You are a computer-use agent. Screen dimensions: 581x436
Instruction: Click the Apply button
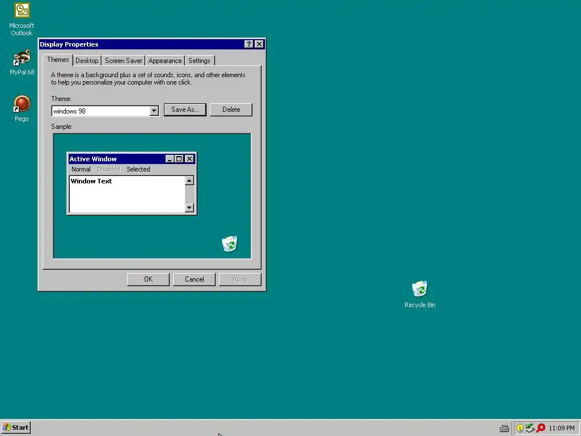coord(240,279)
